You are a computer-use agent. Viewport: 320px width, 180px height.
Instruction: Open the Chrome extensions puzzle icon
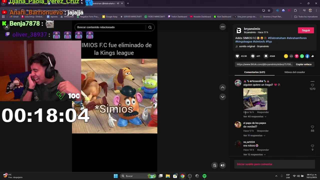[295, 10]
